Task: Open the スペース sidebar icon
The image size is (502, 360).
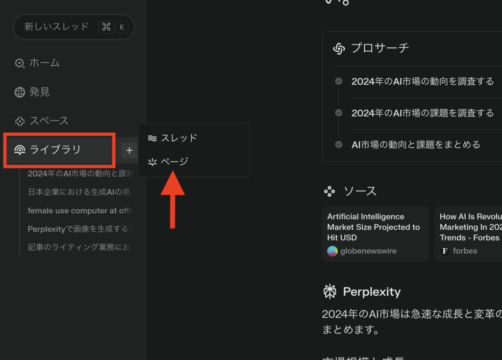Action: pyautogui.click(x=20, y=121)
